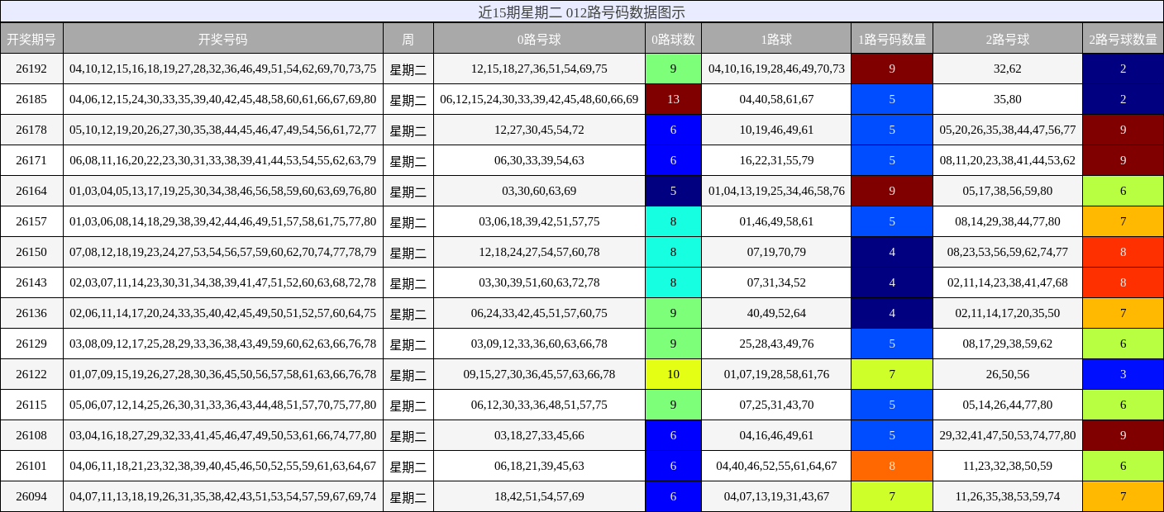The height and width of the screenshot is (512, 1164).
Task: Click the 开奖号码 cell in row 26150
Action: pos(223,252)
